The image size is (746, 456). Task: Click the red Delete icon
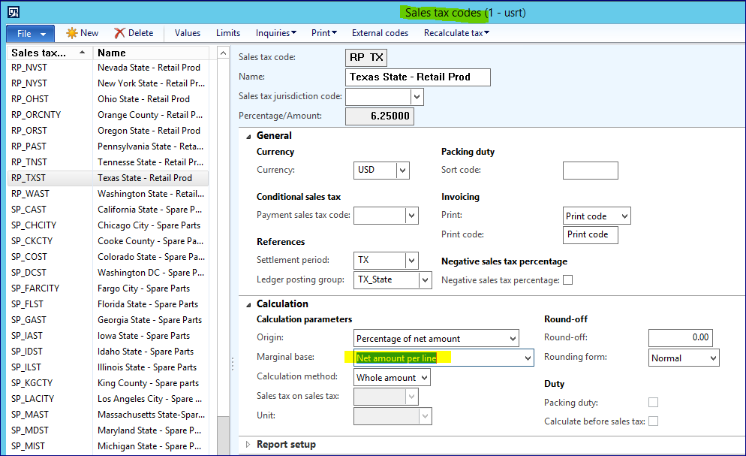119,33
